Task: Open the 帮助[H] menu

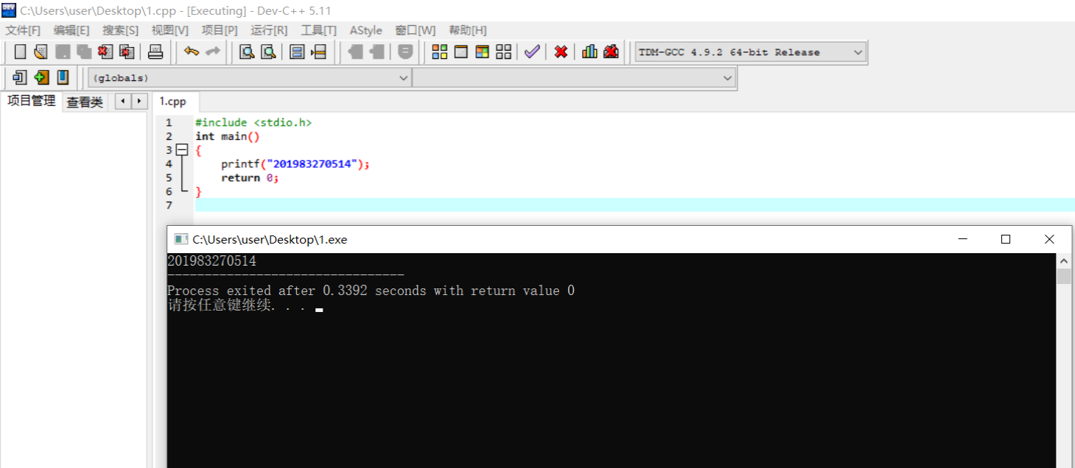Action: tap(468, 30)
